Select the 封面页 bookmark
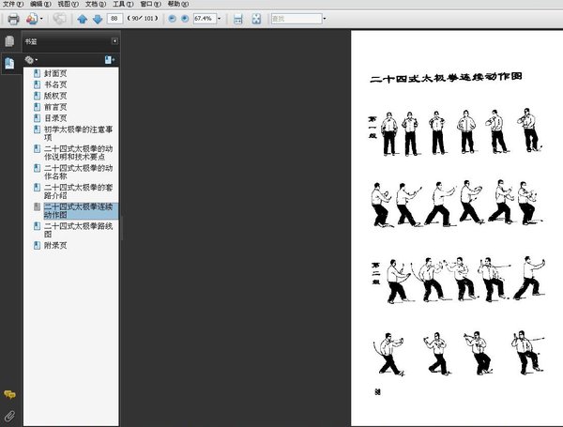This screenshot has height=427, width=563. (56, 72)
